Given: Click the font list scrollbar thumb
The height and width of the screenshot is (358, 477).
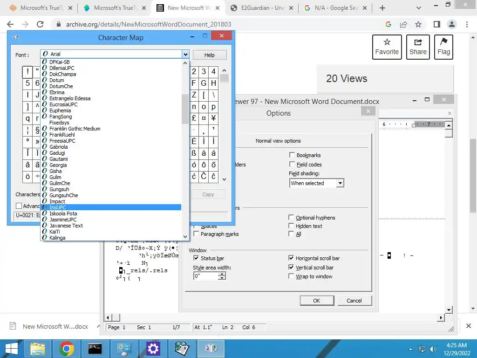Looking at the screenshot, I should [185, 109].
